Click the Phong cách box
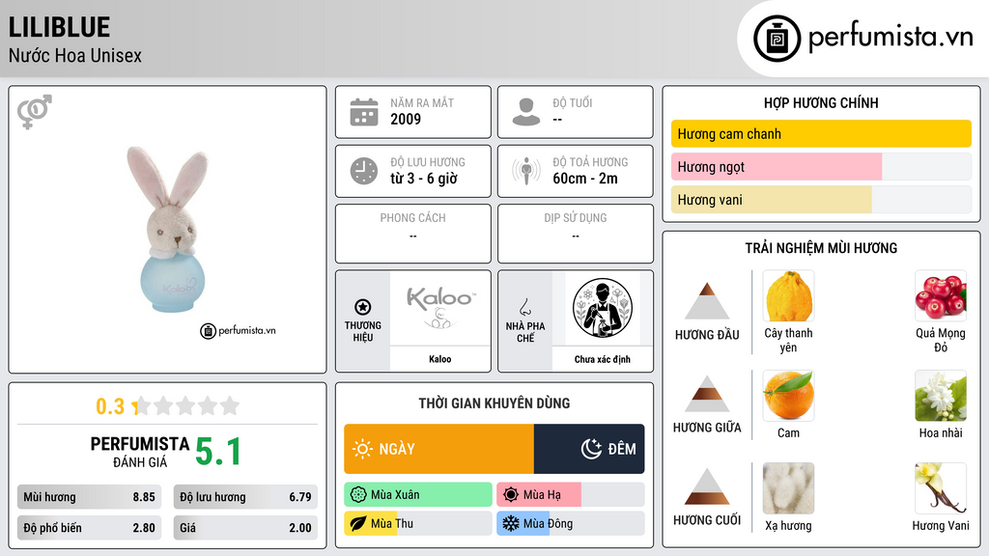Viewport: 989px width, 556px height. pos(413,234)
